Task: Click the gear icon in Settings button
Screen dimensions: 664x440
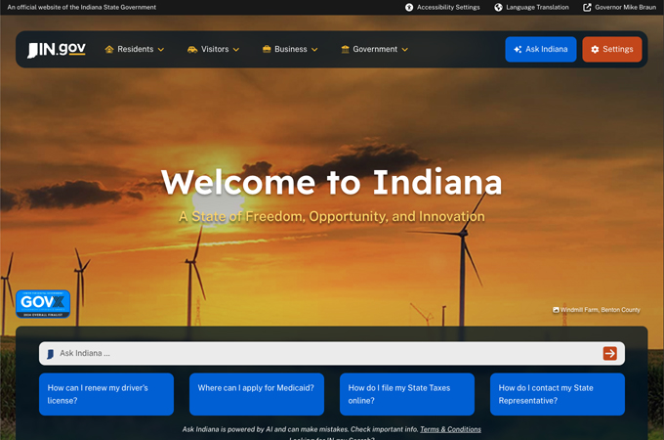Action: [x=595, y=49]
